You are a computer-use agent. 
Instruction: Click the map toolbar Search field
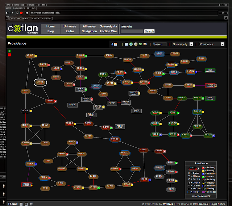159,44
